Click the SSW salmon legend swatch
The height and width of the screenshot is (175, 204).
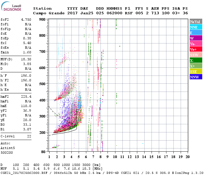(196, 55)
